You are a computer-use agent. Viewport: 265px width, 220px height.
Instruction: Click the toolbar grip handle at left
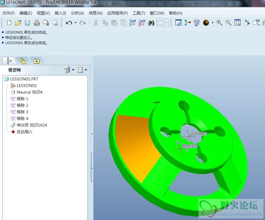(2, 23)
